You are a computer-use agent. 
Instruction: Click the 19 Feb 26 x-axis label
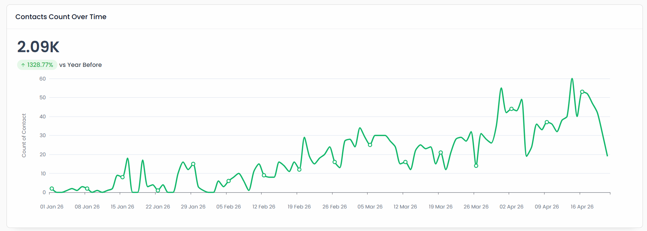[299, 207]
